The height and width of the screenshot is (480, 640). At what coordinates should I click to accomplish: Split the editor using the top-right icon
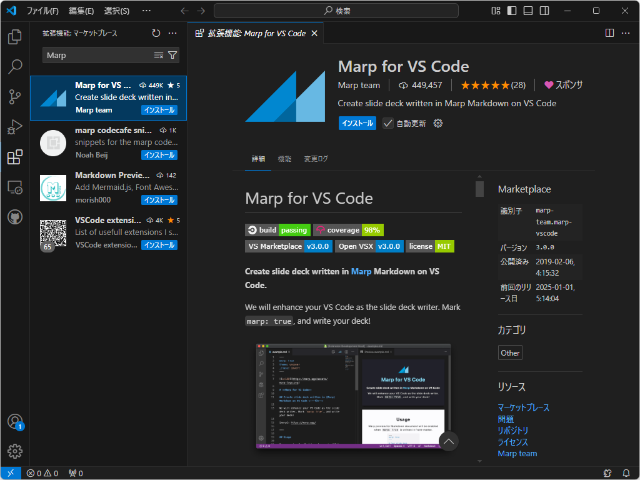pos(609,32)
